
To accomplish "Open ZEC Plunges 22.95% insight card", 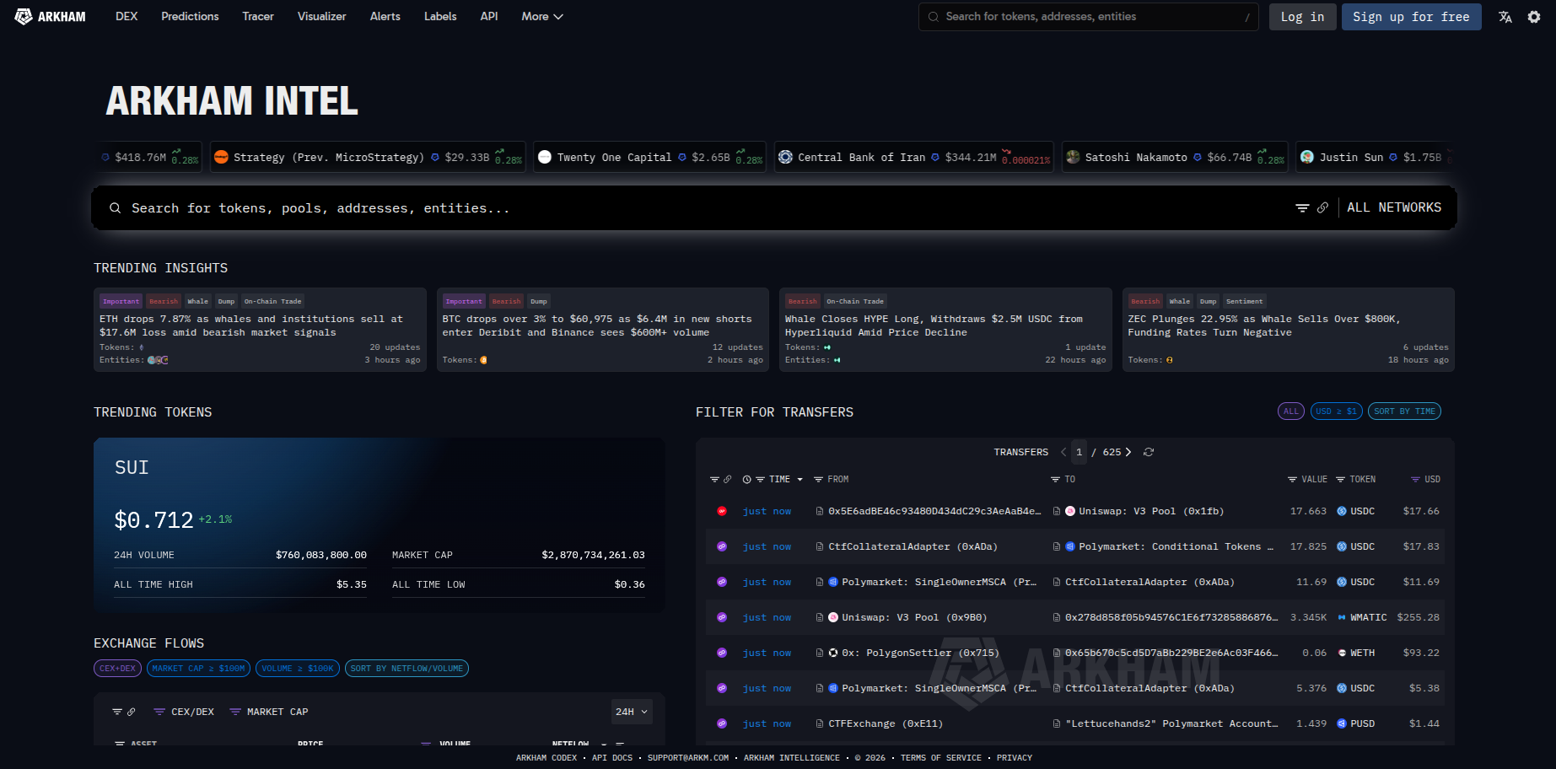I will pos(1288,330).
